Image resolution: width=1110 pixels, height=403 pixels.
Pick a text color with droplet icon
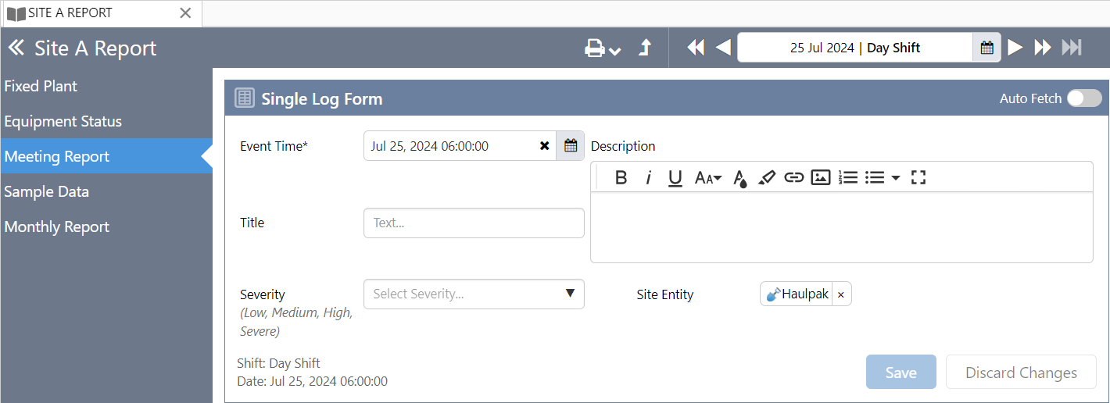[740, 178]
